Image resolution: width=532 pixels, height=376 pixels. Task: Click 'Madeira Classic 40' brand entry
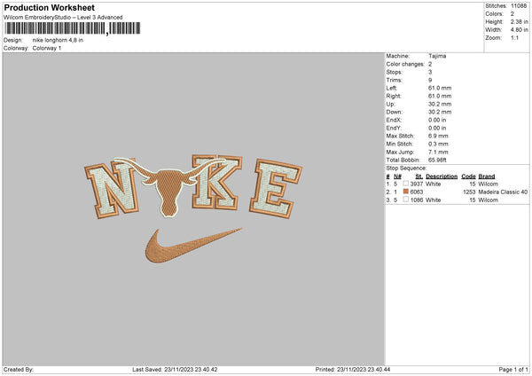coord(503,192)
